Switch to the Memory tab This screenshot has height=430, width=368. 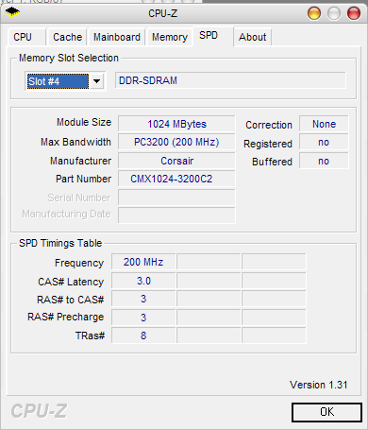(x=170, y=37)
